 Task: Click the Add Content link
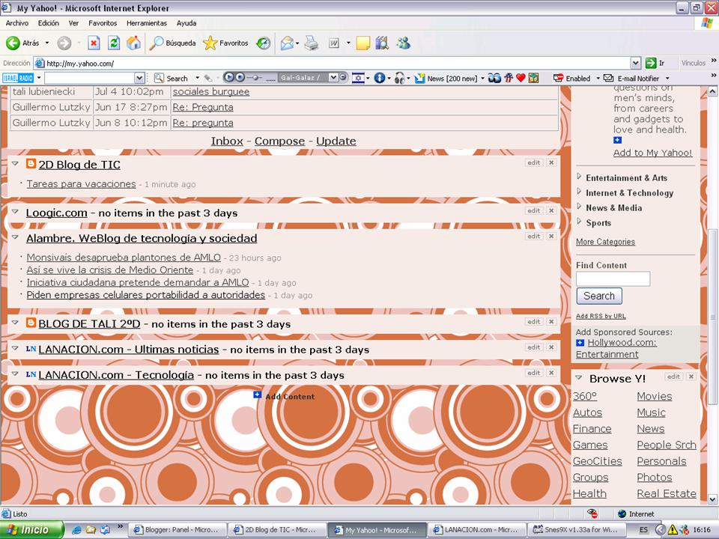coord(290,397)
